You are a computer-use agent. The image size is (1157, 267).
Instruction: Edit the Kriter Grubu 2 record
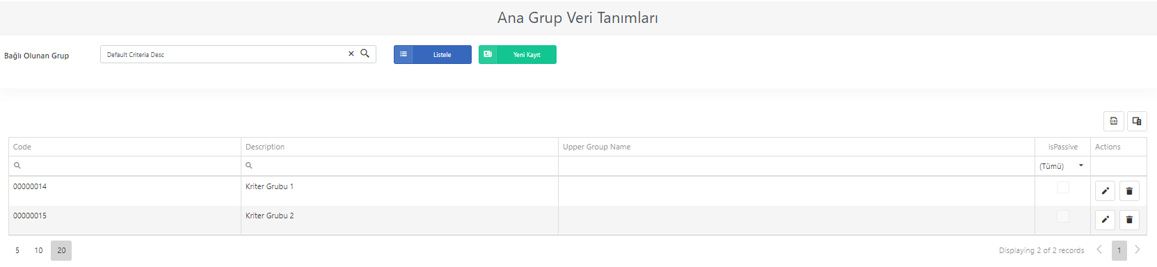point(1105,220)
